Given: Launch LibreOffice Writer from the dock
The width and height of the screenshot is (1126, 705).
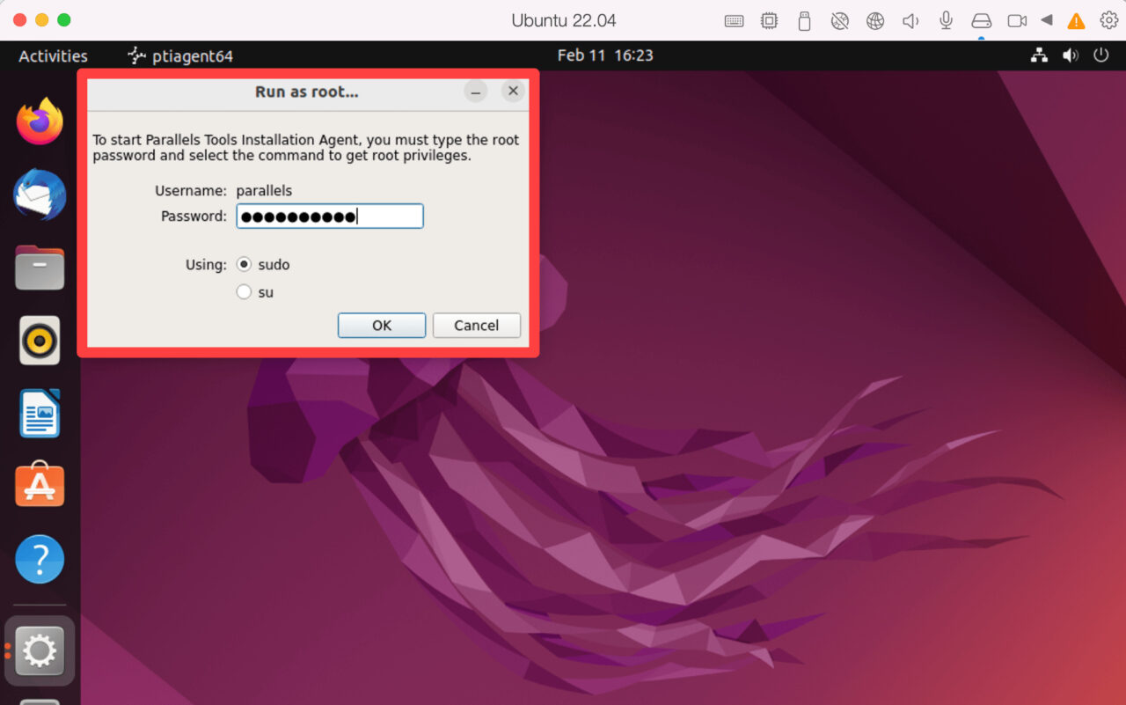Looking at the screenshot, I should pyautogui.click(x=39, y=413).
